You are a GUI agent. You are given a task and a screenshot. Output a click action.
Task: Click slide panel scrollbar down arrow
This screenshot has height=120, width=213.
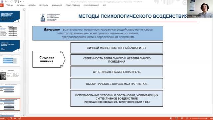[x=24, y=116]
